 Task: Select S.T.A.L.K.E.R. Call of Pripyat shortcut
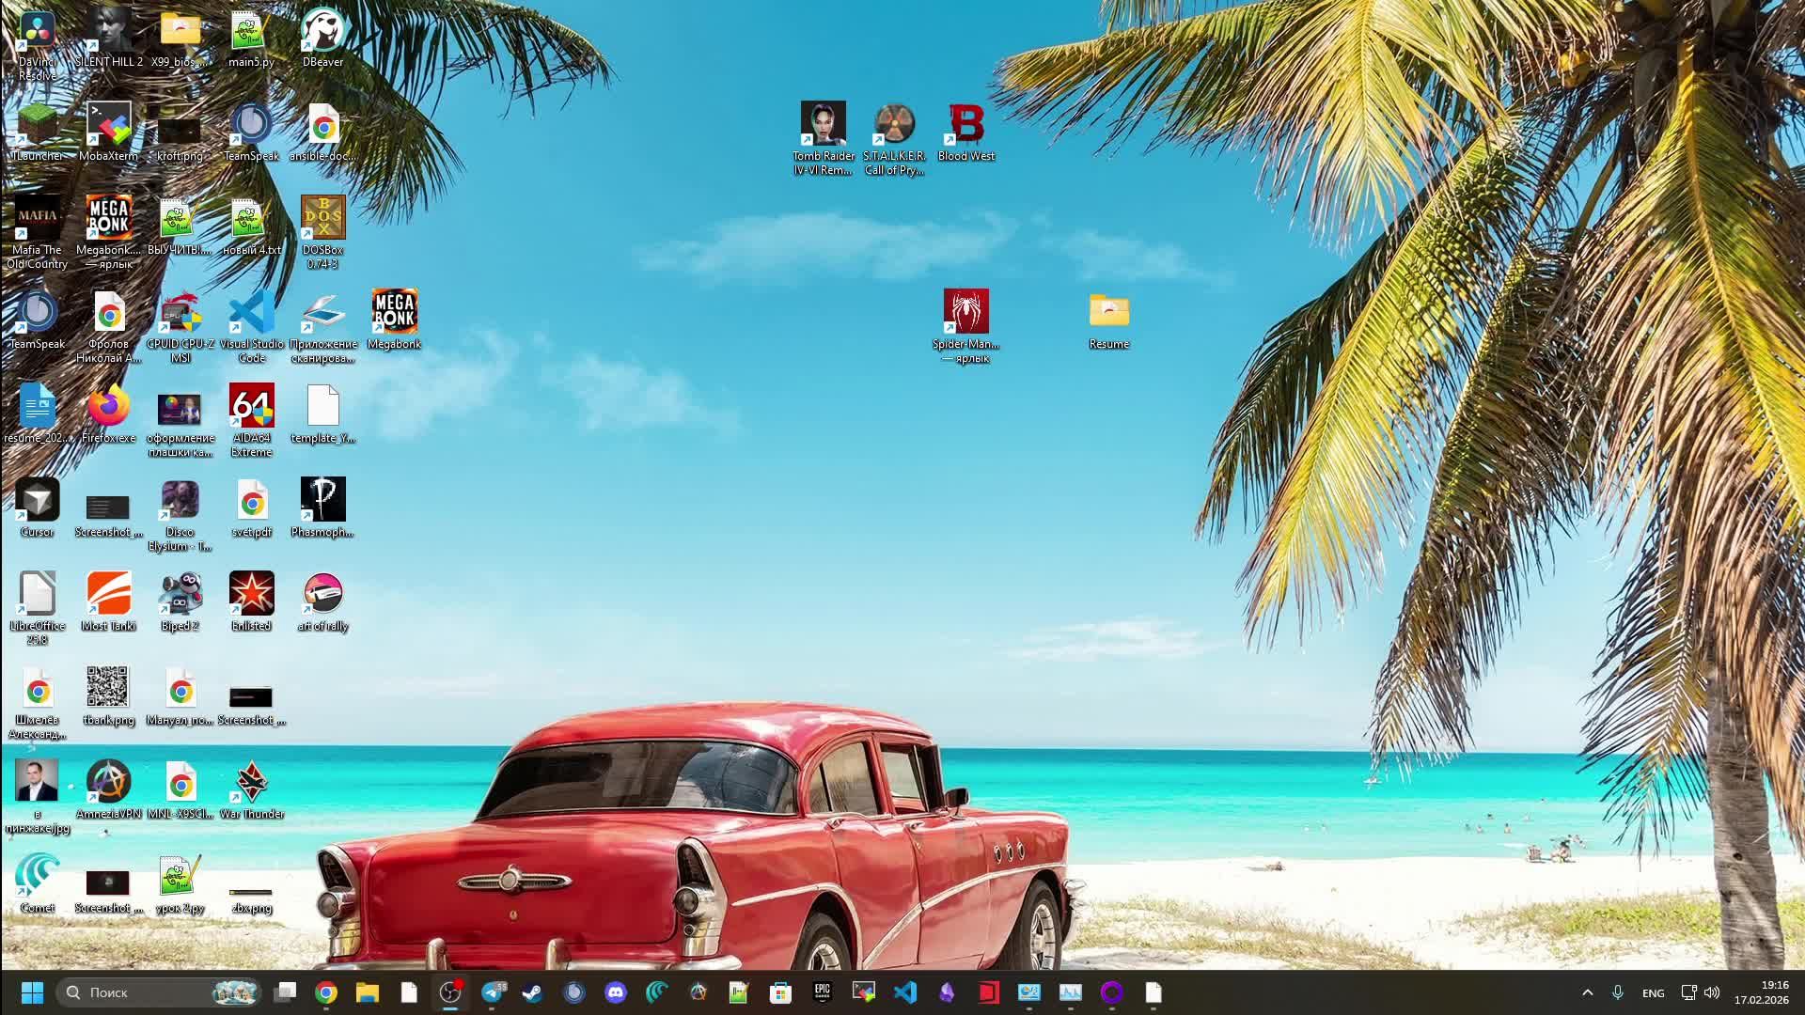894,125
